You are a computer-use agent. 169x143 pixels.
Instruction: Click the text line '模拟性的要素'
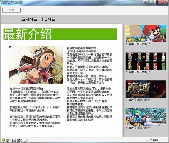[x=75, y=104]
